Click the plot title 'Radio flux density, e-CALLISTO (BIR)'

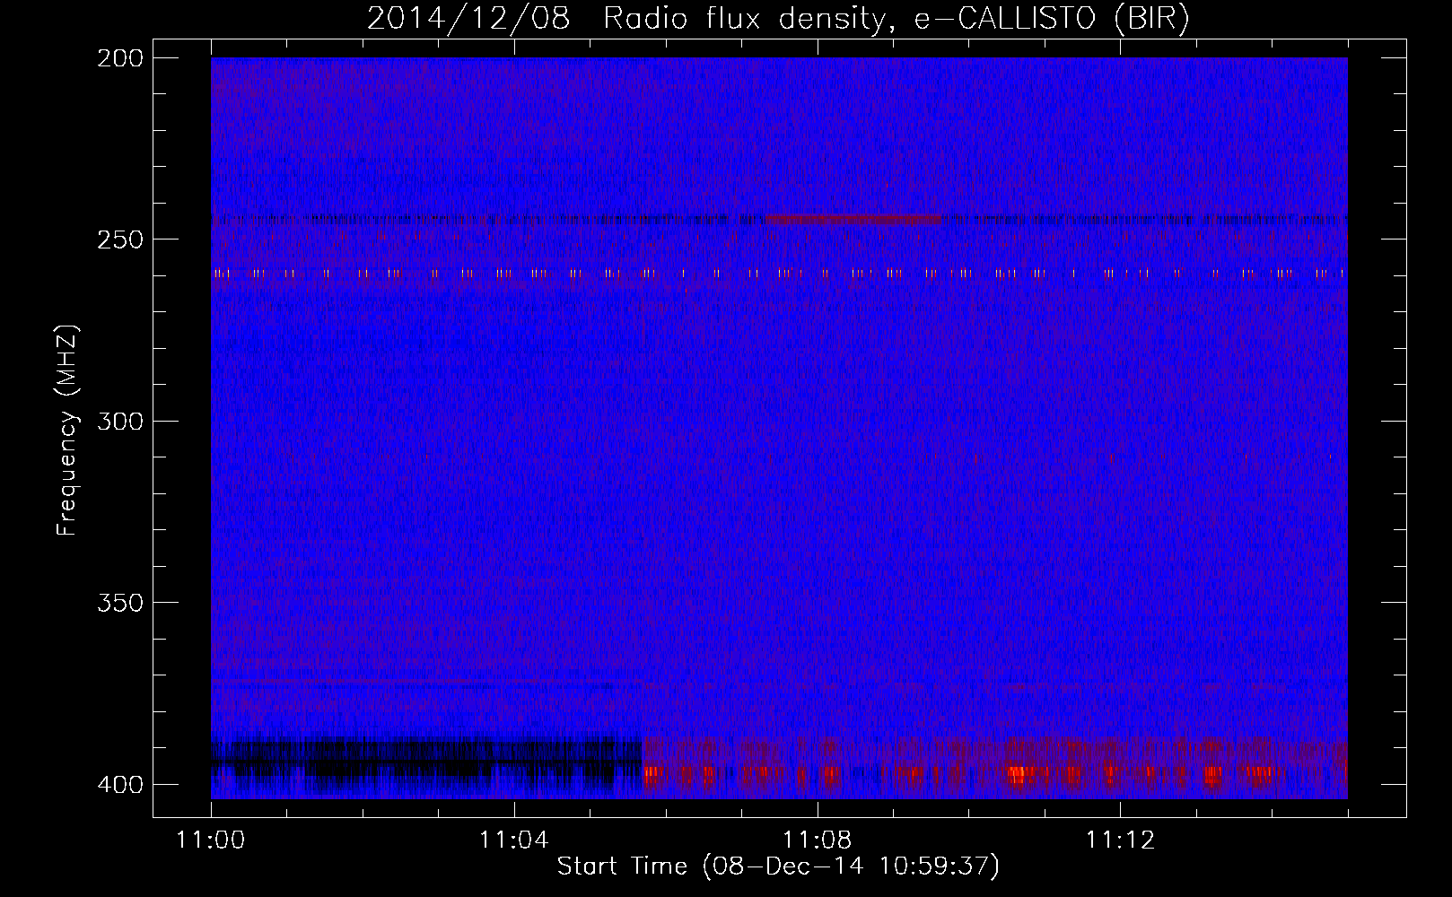(x=896, y=19)
